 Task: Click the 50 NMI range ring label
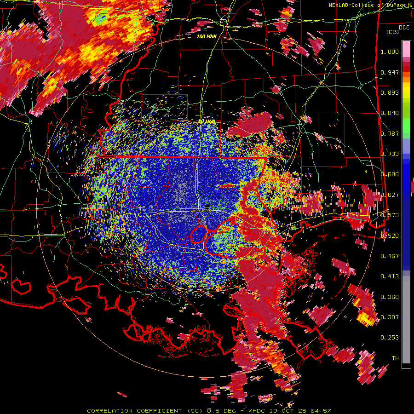pyautogui.click(x=207, y=122)
